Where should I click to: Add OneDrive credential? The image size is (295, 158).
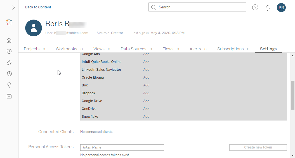[146, 109]
